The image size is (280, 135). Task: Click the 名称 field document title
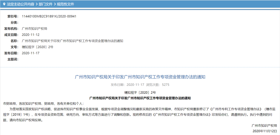coord(73,41)
